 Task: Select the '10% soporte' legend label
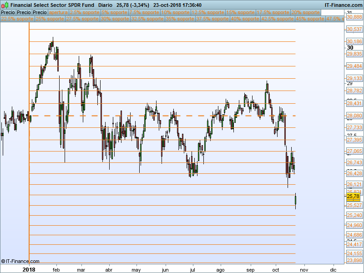[175, 12]
